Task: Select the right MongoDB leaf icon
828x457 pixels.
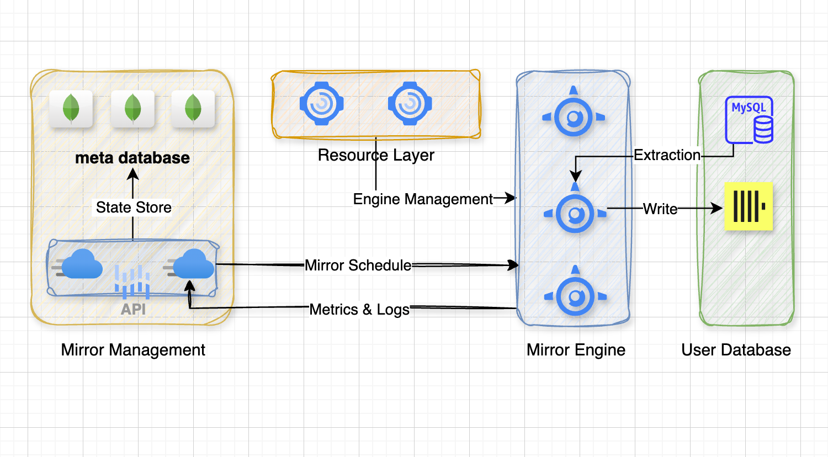Action: pyautogui.click(x=193, y=109)
